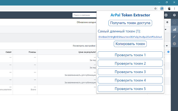Open the clock history icon in sidebar
The image size is (178, 111).
(x=174, y=44)
